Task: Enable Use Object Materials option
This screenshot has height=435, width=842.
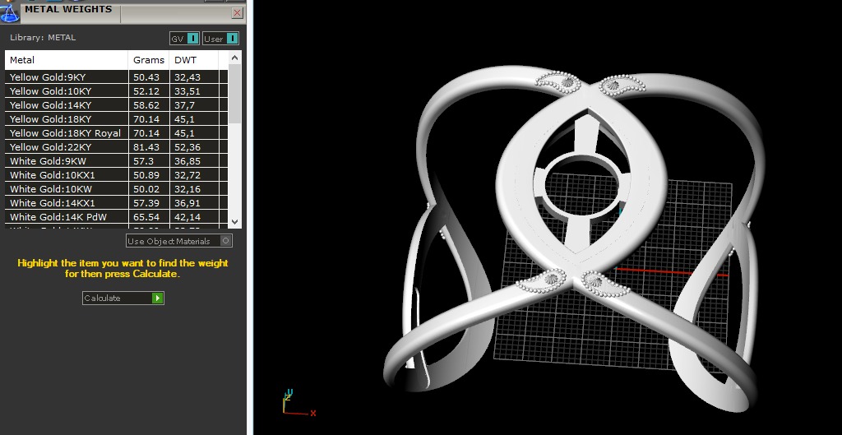Action: pyautogui.click(x=179, y=241)
